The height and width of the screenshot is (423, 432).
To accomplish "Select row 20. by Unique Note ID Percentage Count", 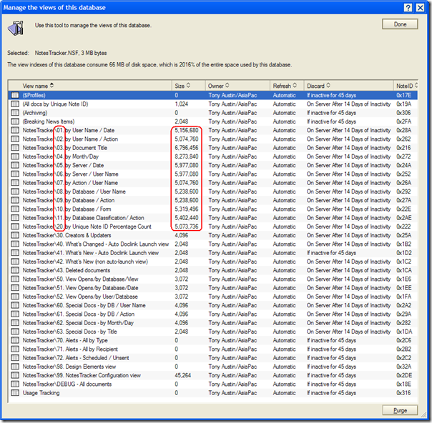I will (x=212, y=227).
